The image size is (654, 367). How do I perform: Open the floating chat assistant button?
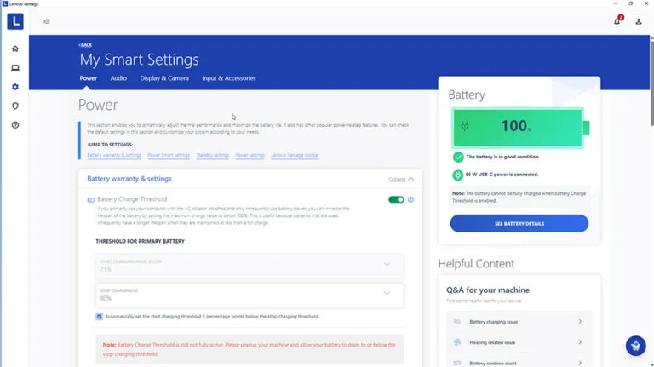635,346
